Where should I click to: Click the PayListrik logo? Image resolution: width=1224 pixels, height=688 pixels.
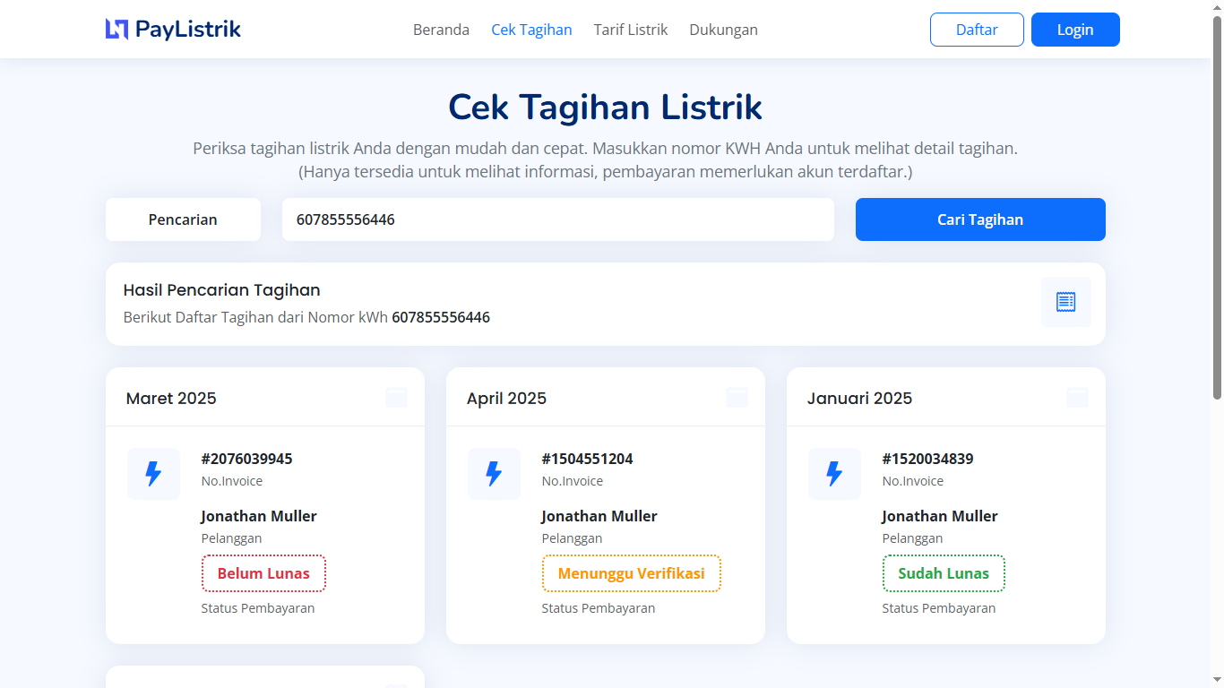173,30
